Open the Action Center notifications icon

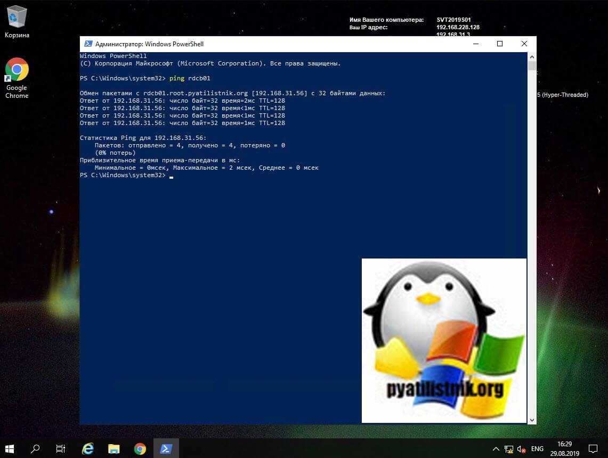[x=593, y=449]
